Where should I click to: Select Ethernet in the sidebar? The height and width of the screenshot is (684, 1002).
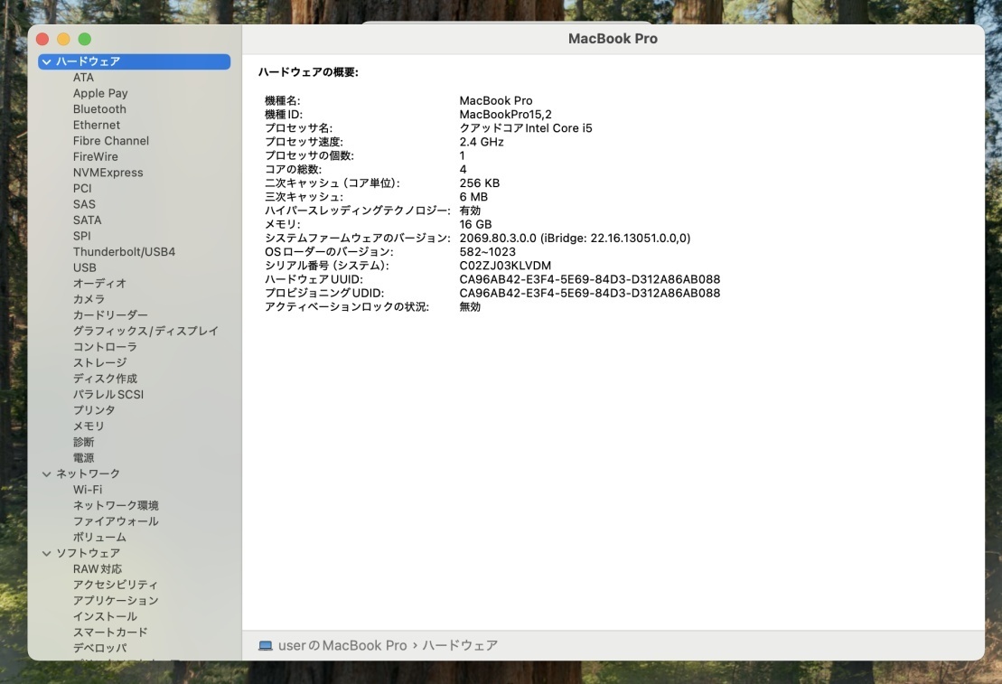97,126
